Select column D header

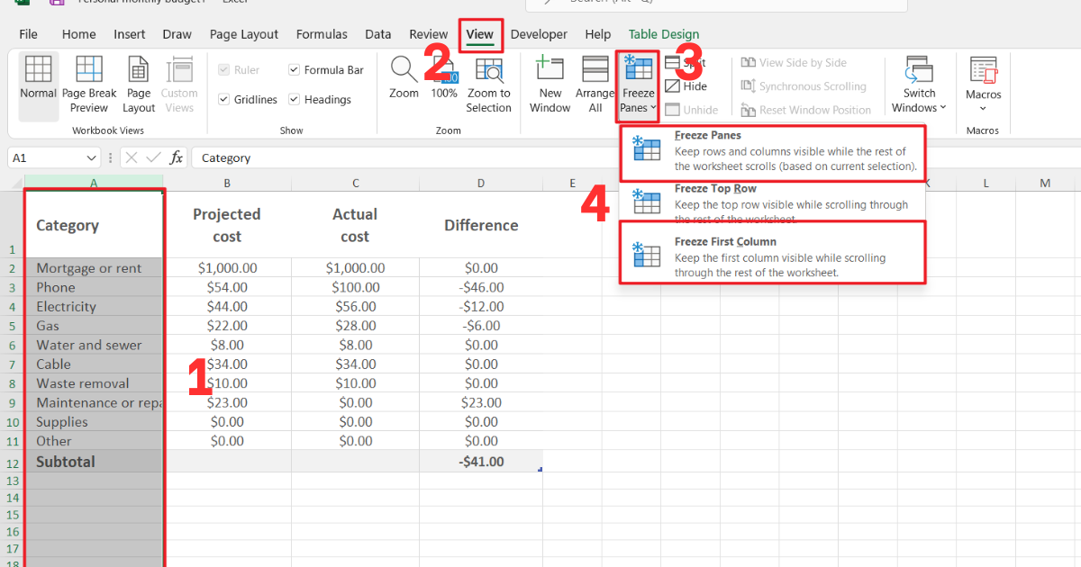pyautogui.click(x=481, y=183)
